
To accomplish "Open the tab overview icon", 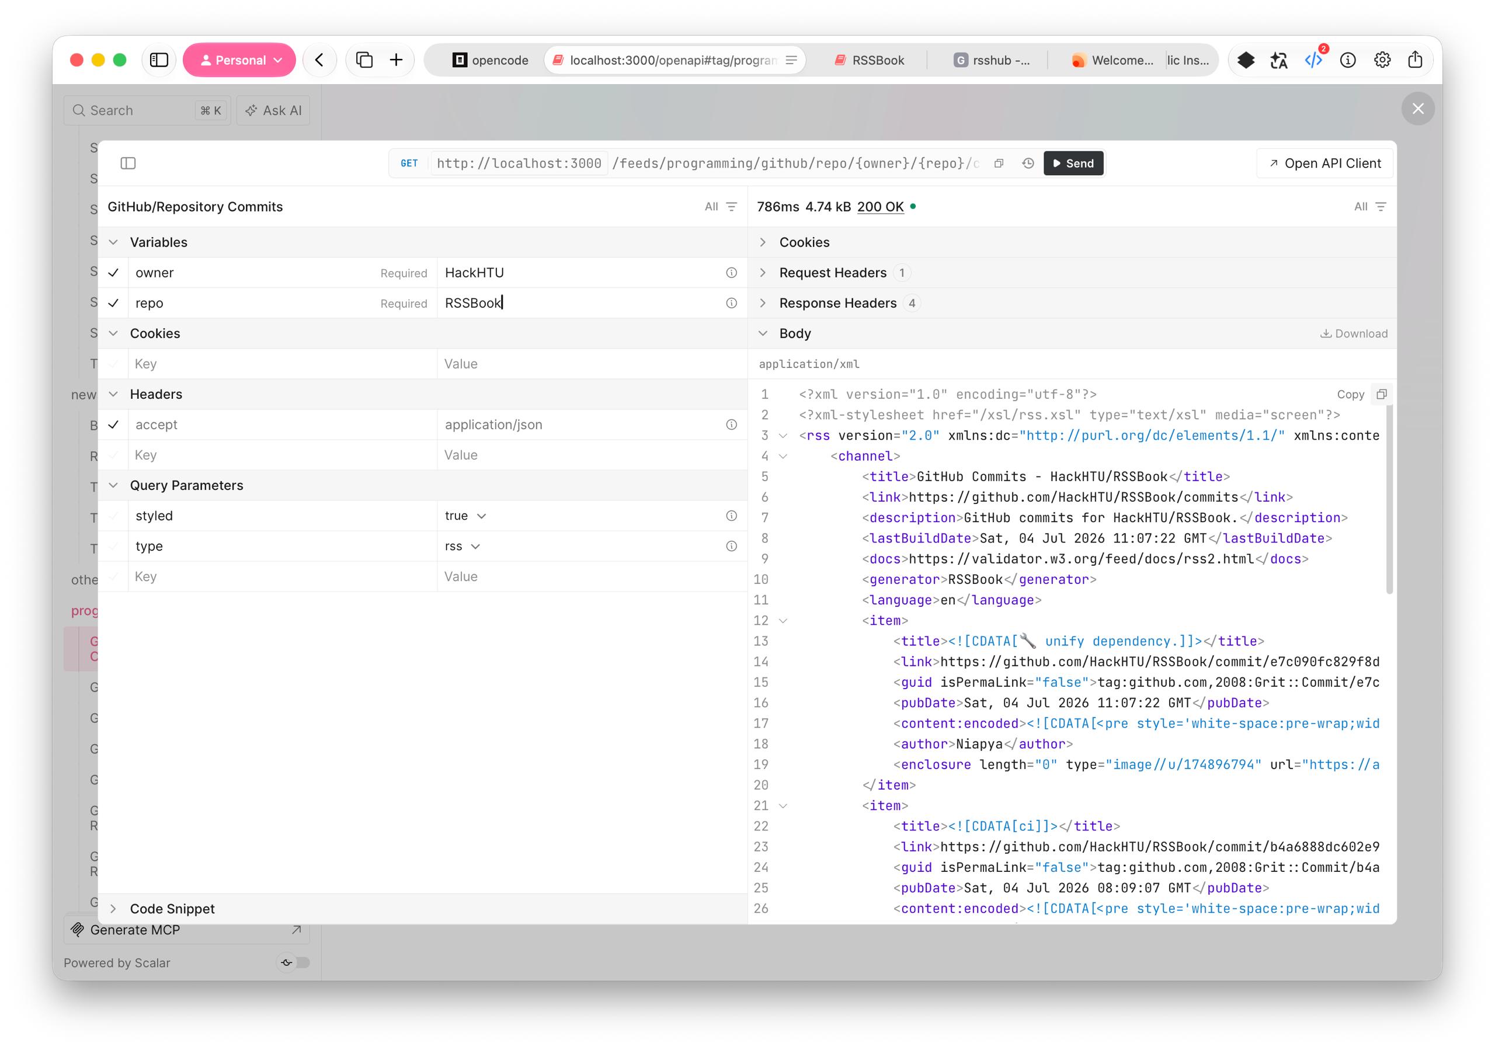I will pyautogui.click(x=364, y=60).
